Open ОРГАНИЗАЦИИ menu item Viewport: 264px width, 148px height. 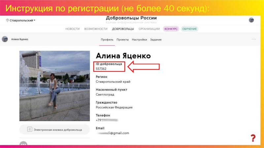click(149, 29)
